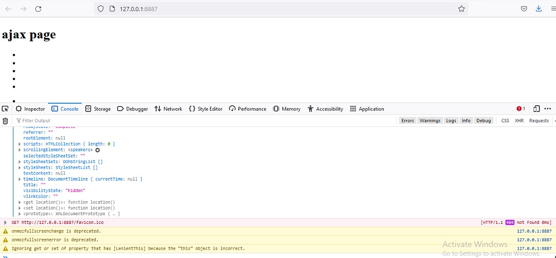
Task: Expand the timeline DocumentTimeline property
Action: pyautogui.click(x=20, y=179)
